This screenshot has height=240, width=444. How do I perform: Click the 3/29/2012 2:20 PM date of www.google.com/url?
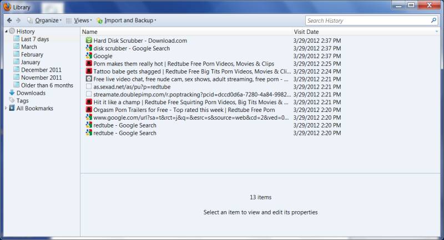(x=317, y=118)
